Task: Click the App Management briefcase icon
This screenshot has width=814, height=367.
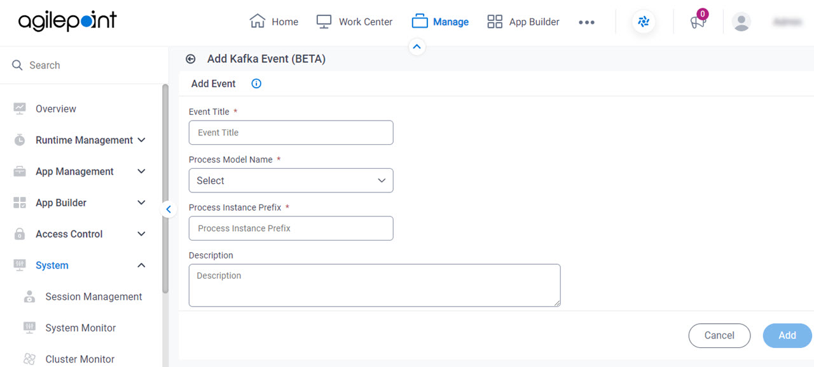Action: point(20,171)
